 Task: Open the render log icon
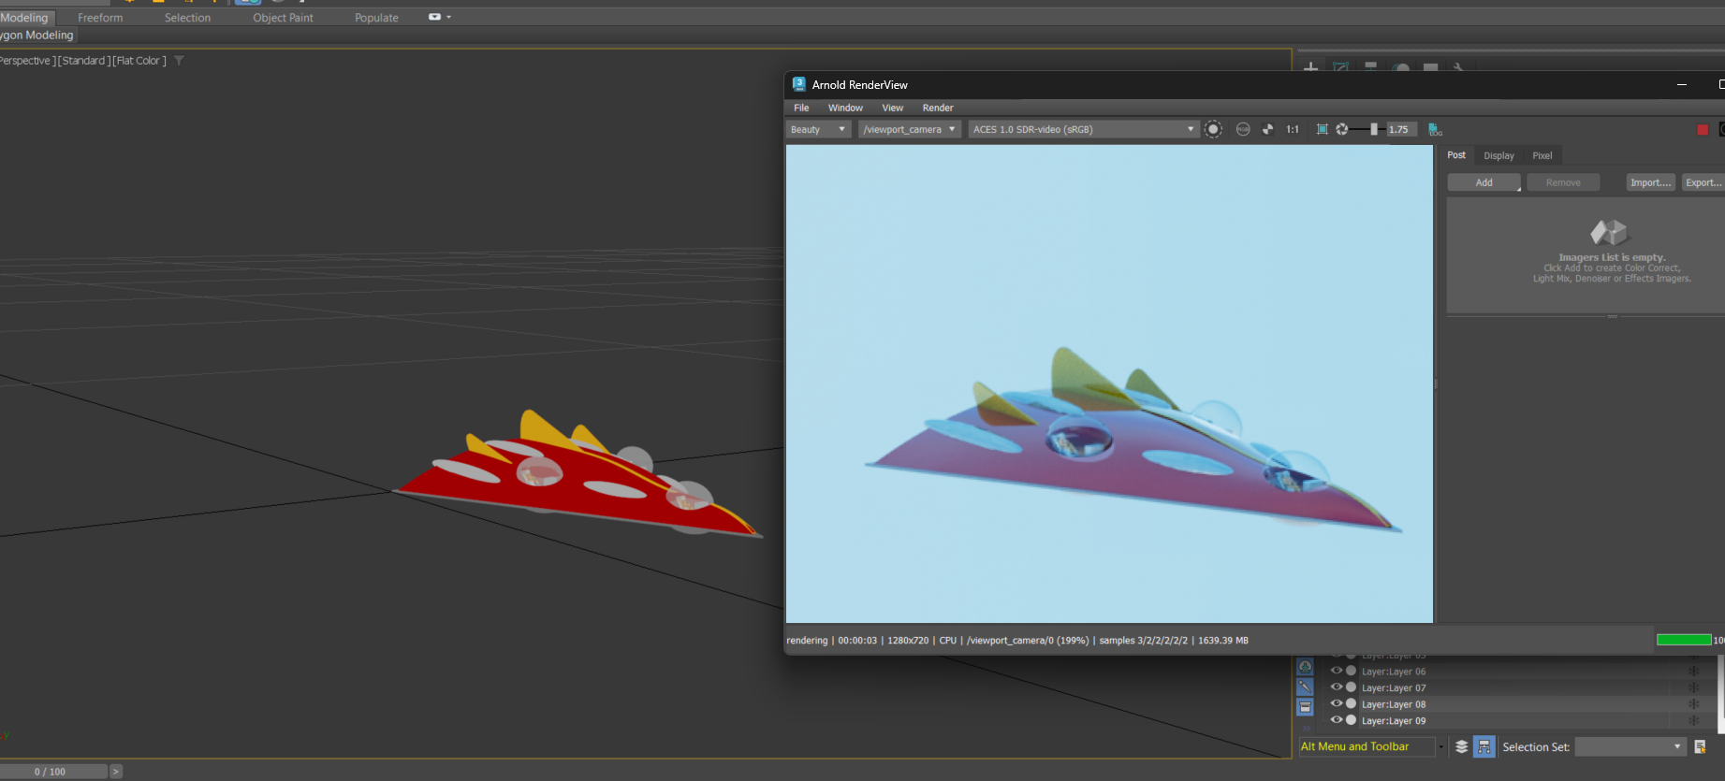pos(1435,129)
